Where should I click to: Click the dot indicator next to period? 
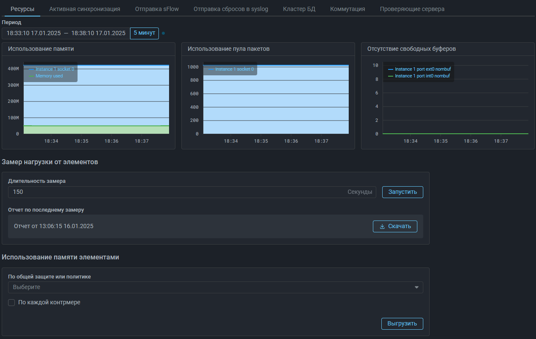(164, 33)
